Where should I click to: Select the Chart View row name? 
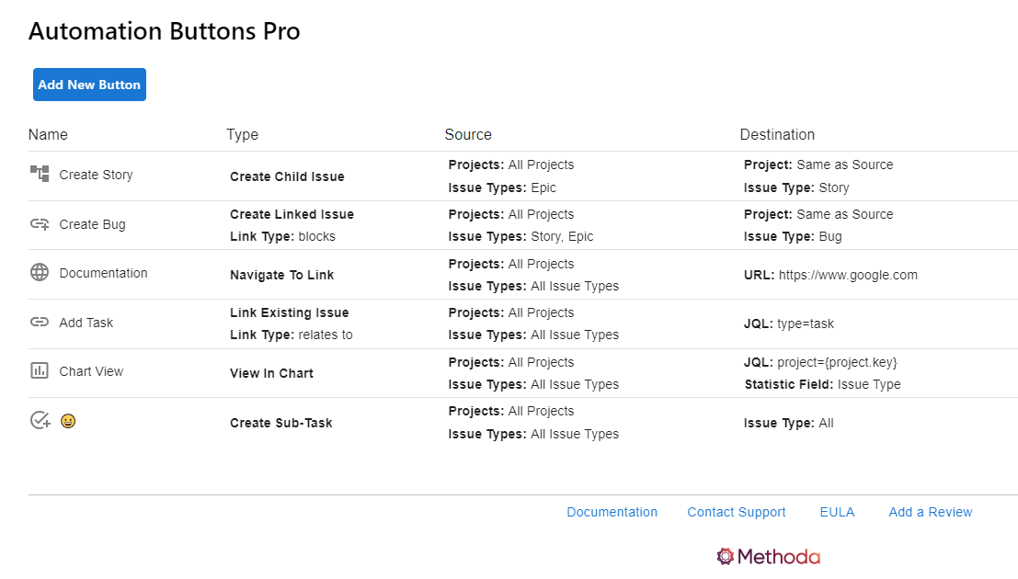pos(91,371)
